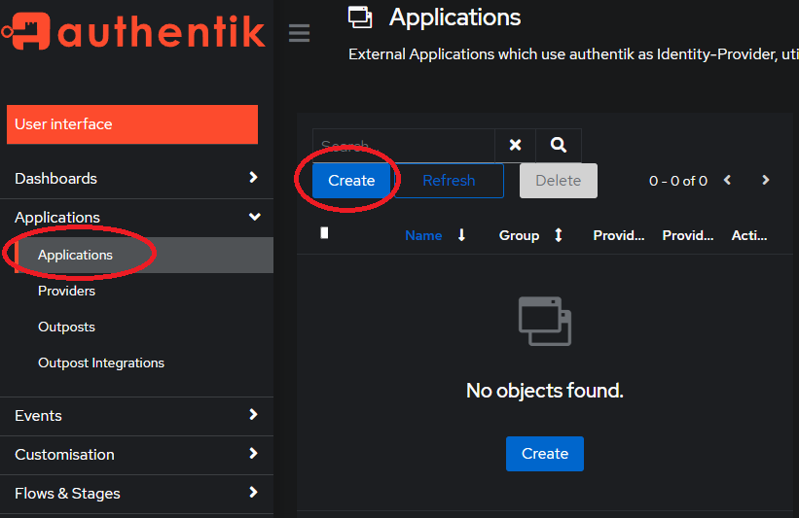799x518 pixels.
Task: Open Outposts in sidebar
Action: 67,327
